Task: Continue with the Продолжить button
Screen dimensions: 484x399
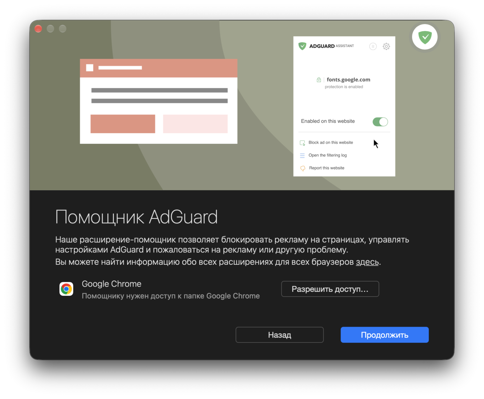Action: click(x=384, y=335)
